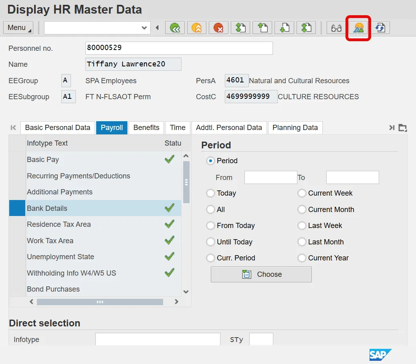The width and height of the screenshot is (416, 364).
Task: Select the Current Month radio button
Action: [302, 210]
